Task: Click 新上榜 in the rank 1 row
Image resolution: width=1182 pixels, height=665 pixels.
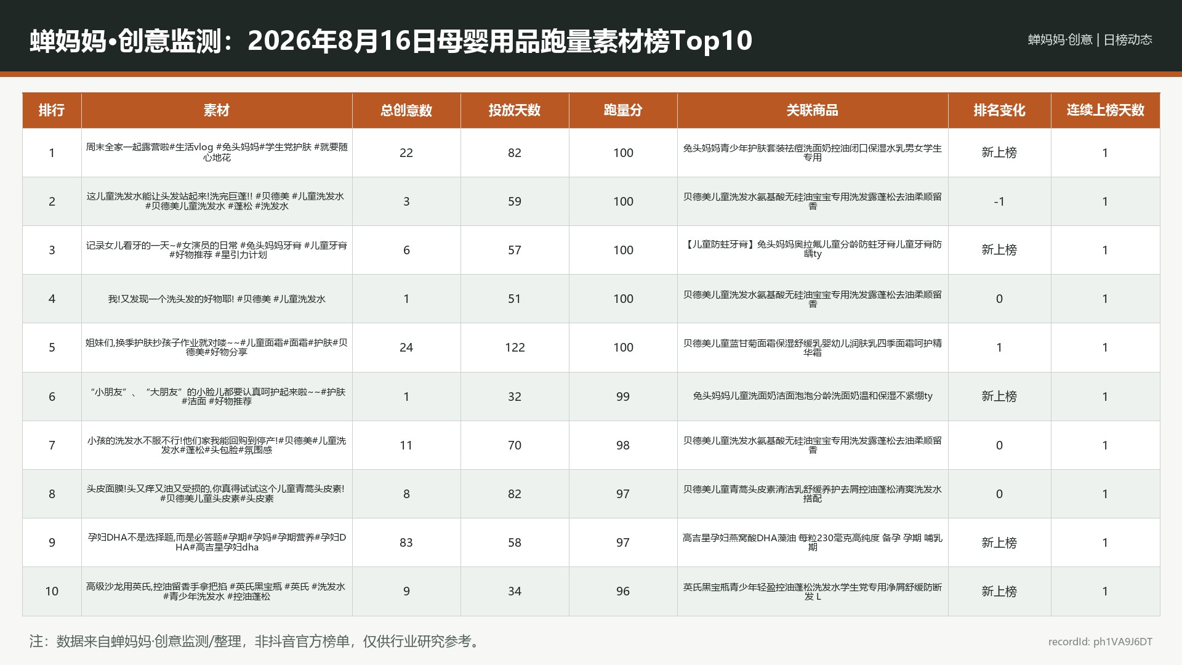Action: coord(999,152)
